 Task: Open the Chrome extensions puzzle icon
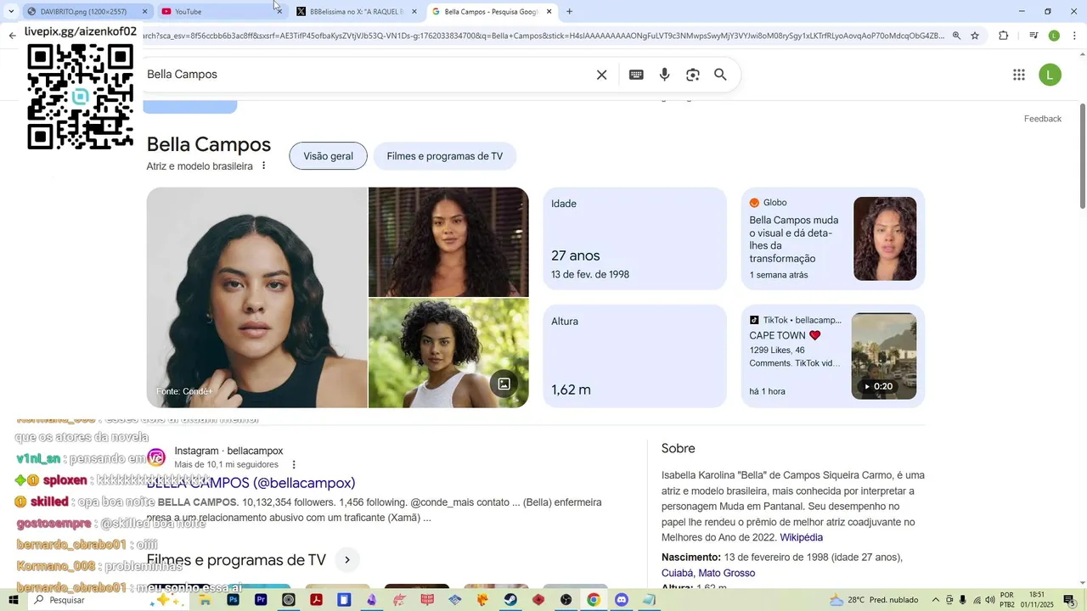click(1004, 36)
